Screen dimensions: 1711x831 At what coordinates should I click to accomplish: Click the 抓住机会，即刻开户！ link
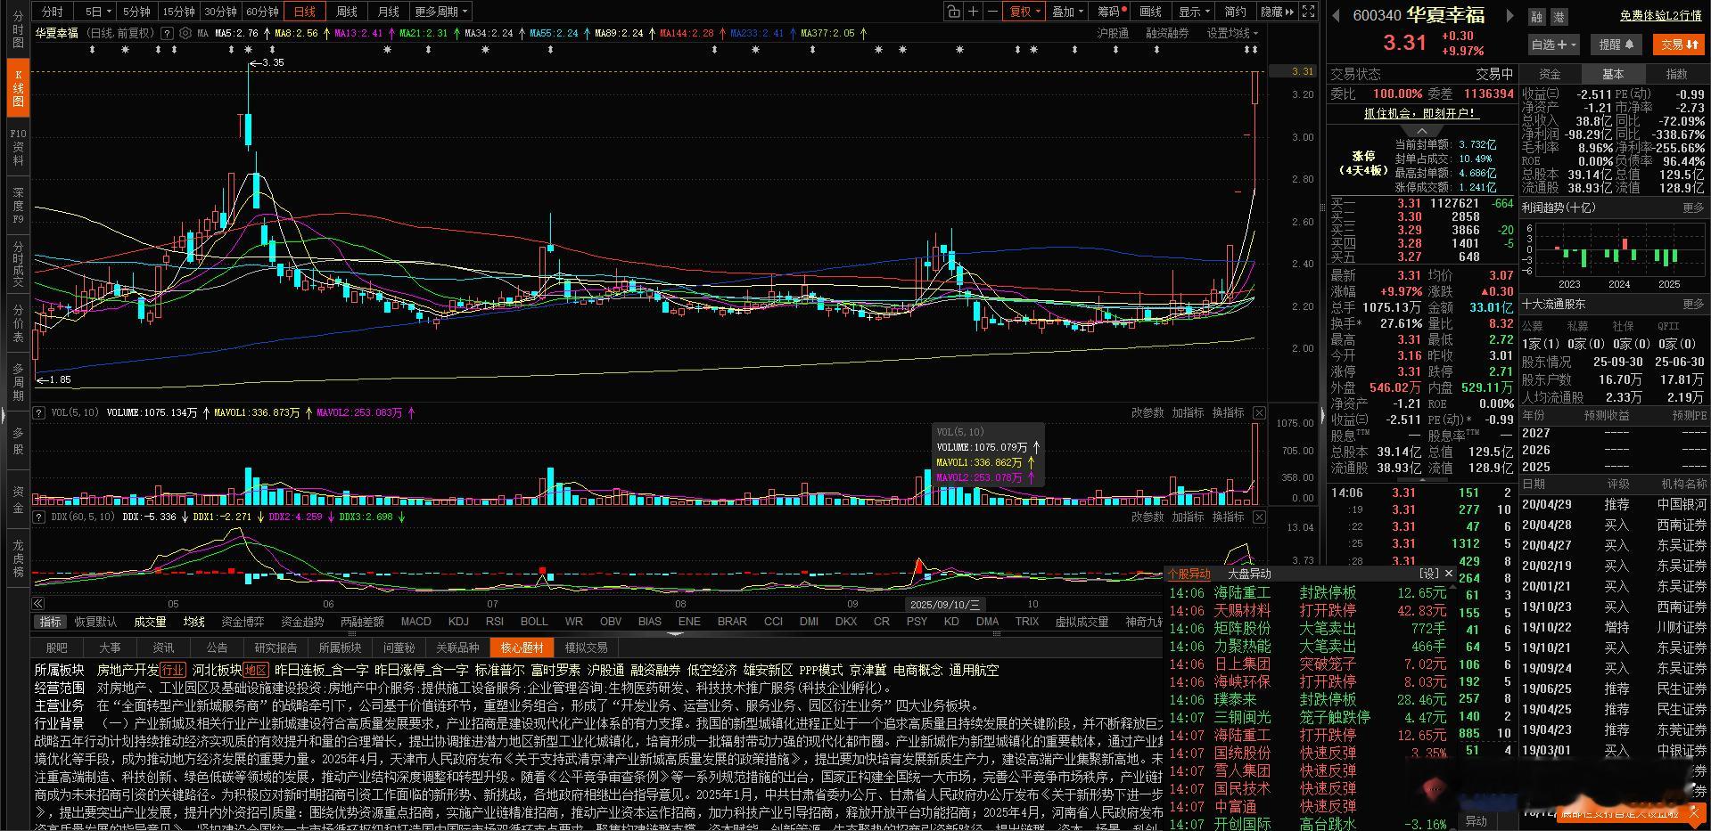(1421, 113)
